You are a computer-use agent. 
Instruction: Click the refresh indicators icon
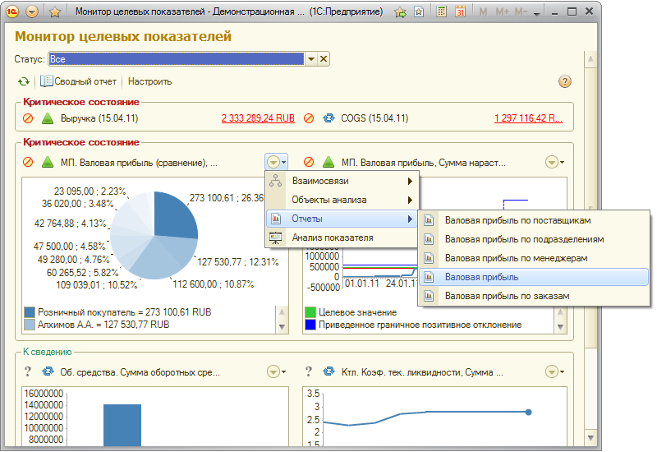tap(24, 81)
